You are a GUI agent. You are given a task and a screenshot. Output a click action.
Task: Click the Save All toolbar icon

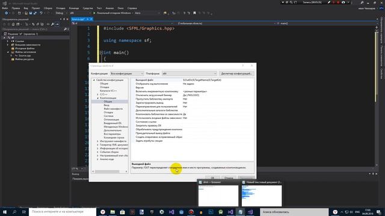pos(35,13)
